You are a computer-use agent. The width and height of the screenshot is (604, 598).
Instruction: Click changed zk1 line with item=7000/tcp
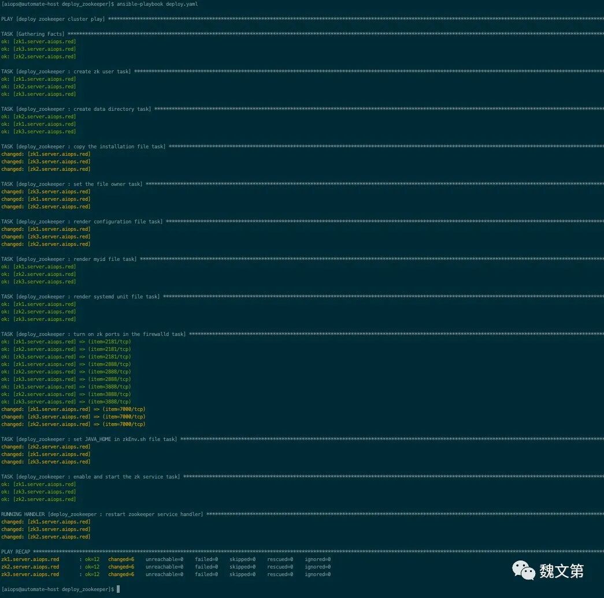click(x=73, y=409)
